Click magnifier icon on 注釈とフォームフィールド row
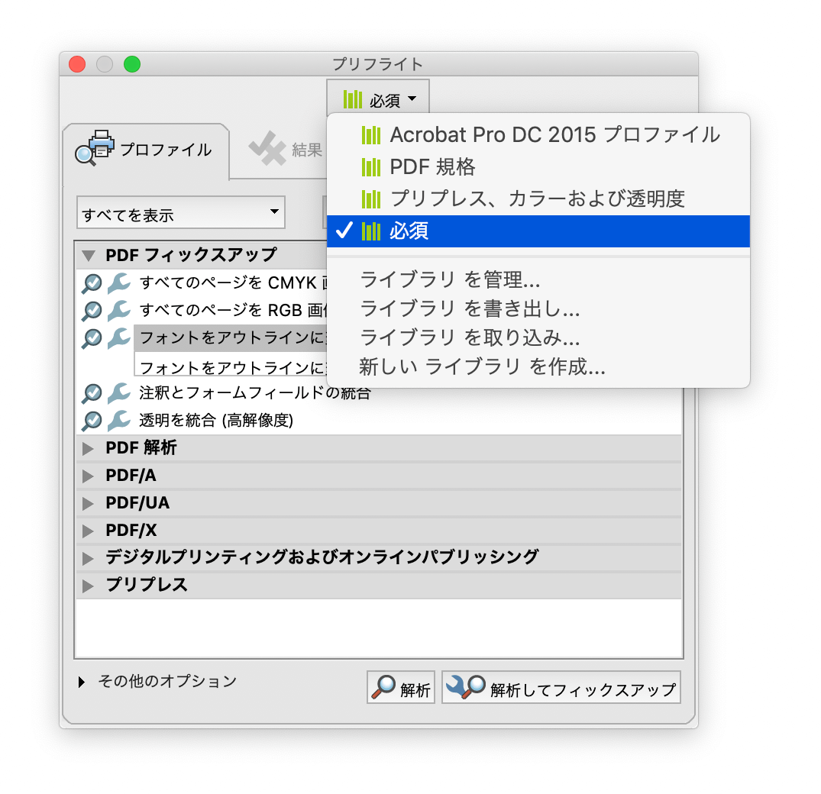The image size is (821, 794). 92,393
